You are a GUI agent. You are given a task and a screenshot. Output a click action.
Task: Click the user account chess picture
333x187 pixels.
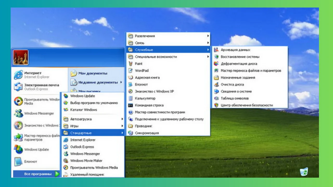coord(21,57)
